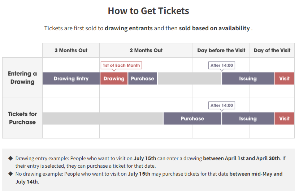Viewport: 299px width, 194px height.
Task: Click Issuing bar in Tickets for Purchase row
Action: click(248, 119)
